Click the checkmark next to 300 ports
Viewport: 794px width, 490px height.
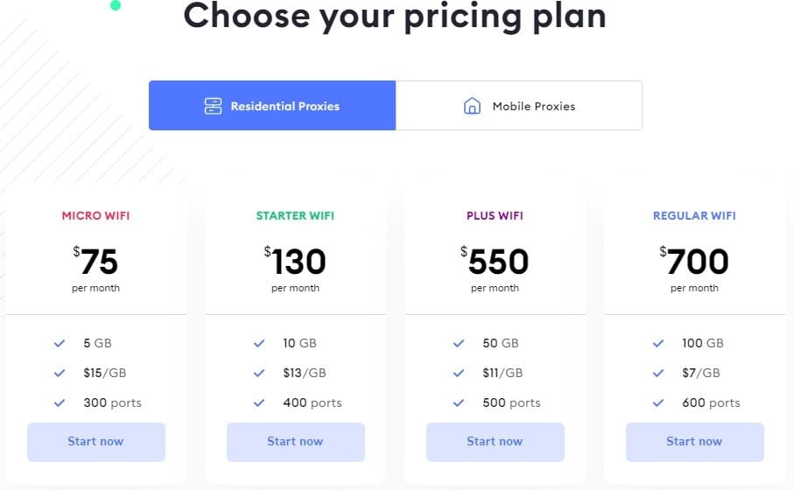coord(60,402)
